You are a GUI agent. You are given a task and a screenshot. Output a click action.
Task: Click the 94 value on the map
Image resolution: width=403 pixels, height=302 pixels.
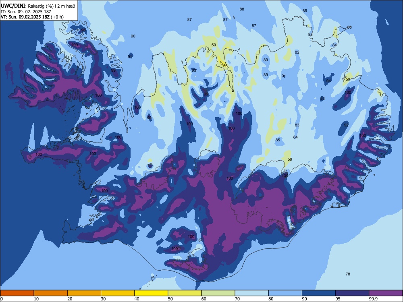328,81
